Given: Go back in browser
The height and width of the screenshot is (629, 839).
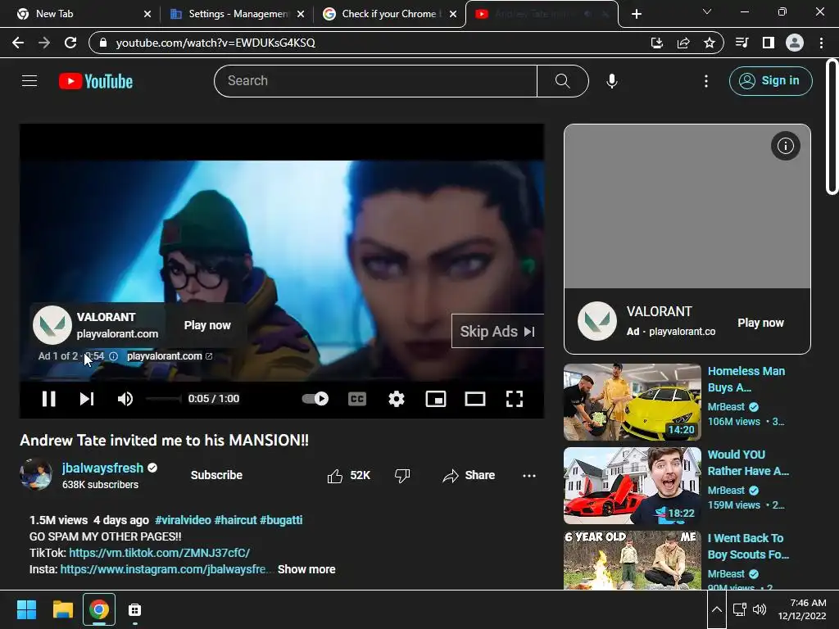Looking at the screenshot, I should [x=18, y=43].
